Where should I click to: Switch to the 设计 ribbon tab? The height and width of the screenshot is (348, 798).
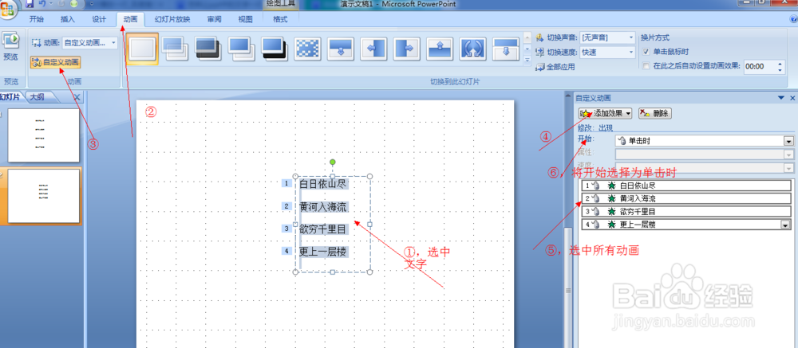pyautogui.click(x=99, y=19)
